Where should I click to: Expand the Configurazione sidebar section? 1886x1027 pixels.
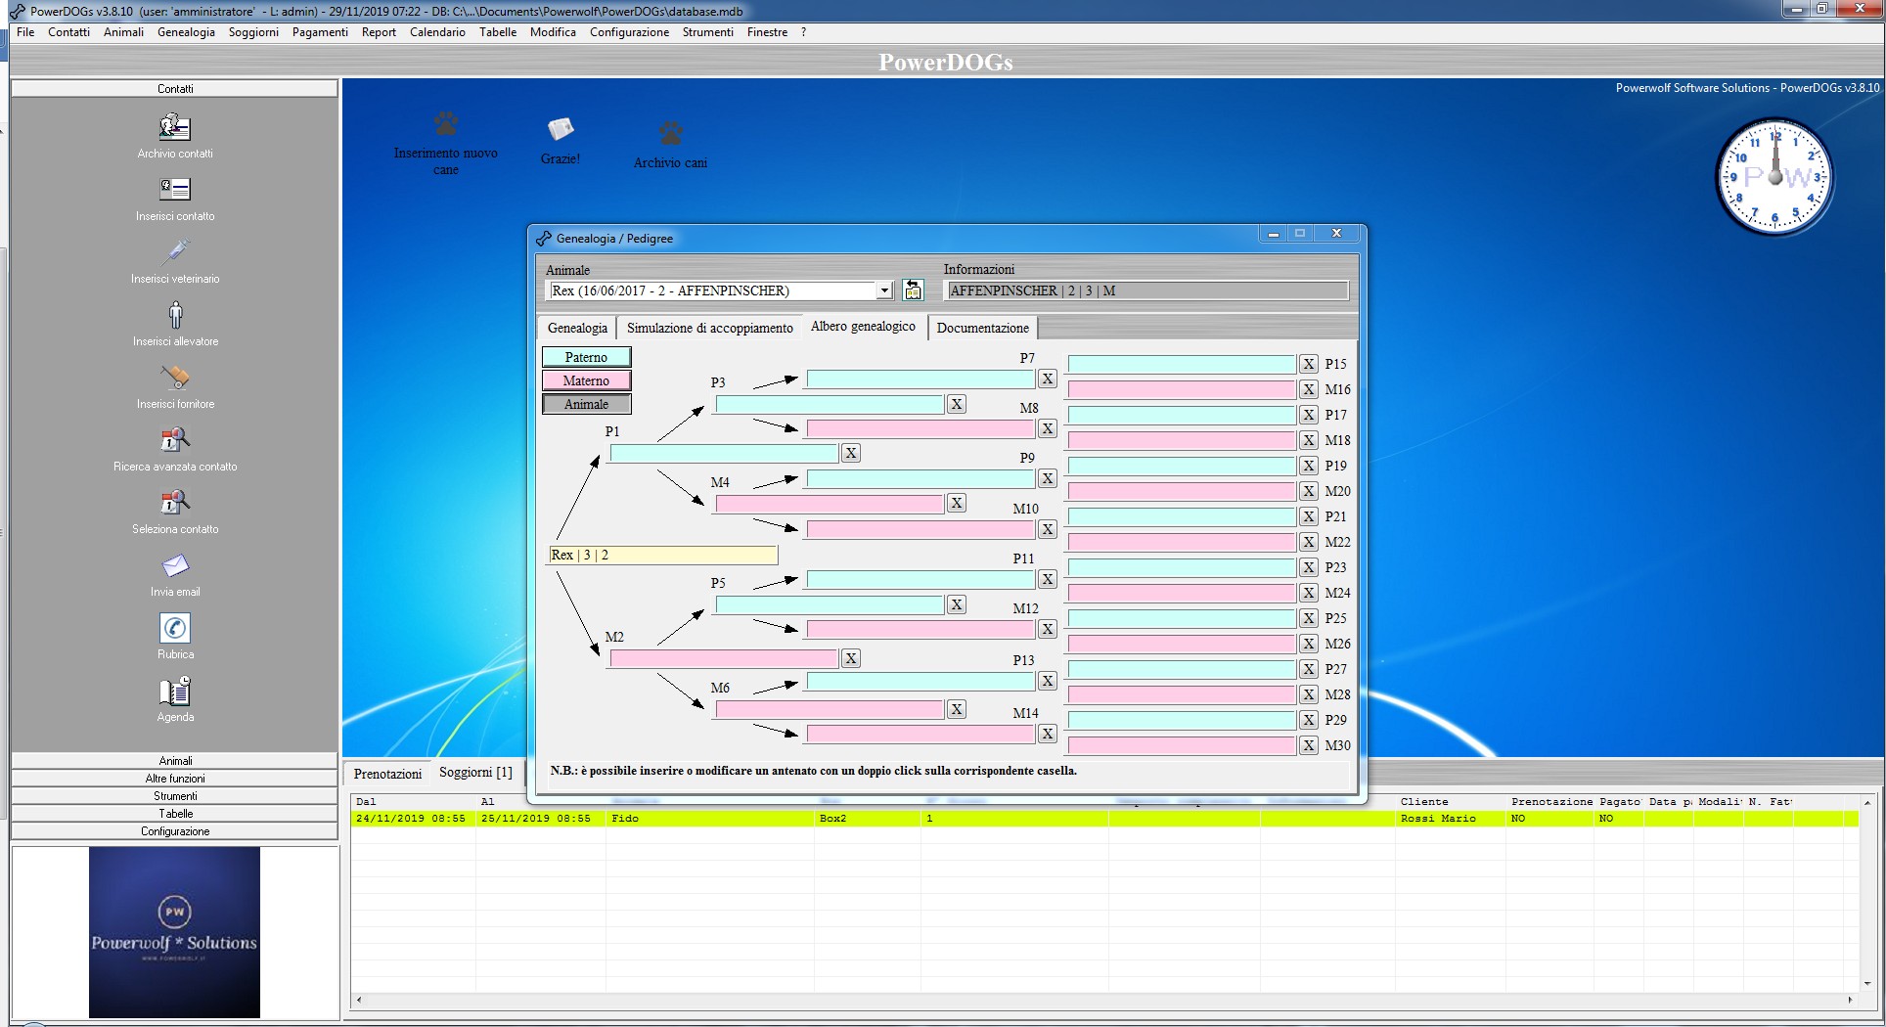(x=175, y=831)
